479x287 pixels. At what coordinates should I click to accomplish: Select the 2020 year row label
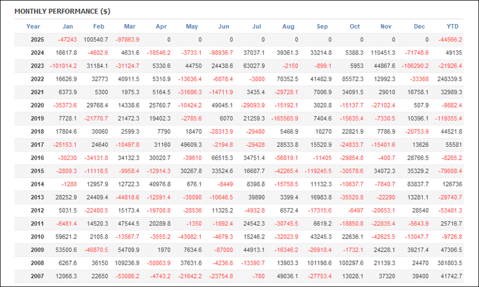[x=37, y=105]
